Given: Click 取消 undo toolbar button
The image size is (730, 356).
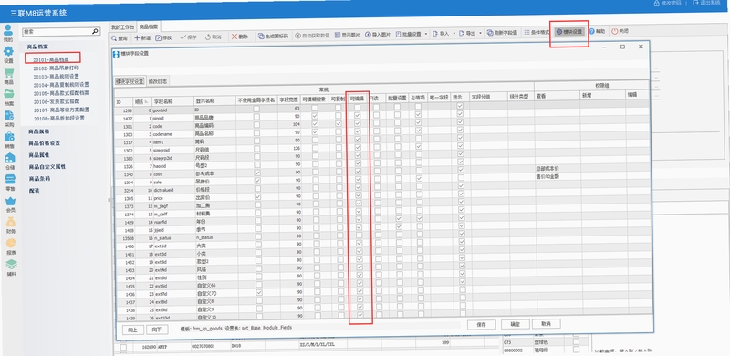Looking at the screenshot, I should click(x=214, y=37).
